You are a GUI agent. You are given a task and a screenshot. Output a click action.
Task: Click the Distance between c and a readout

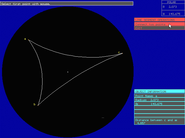[159, 121]
